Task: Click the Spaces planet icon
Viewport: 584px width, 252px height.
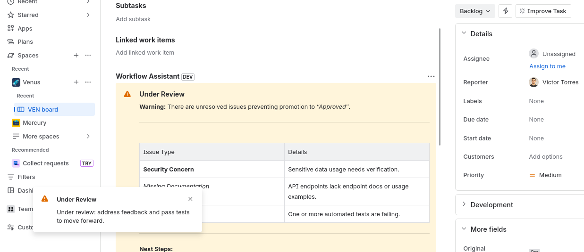Action: 11,56
